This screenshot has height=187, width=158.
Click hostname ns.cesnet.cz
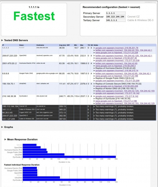click(41, 106)
